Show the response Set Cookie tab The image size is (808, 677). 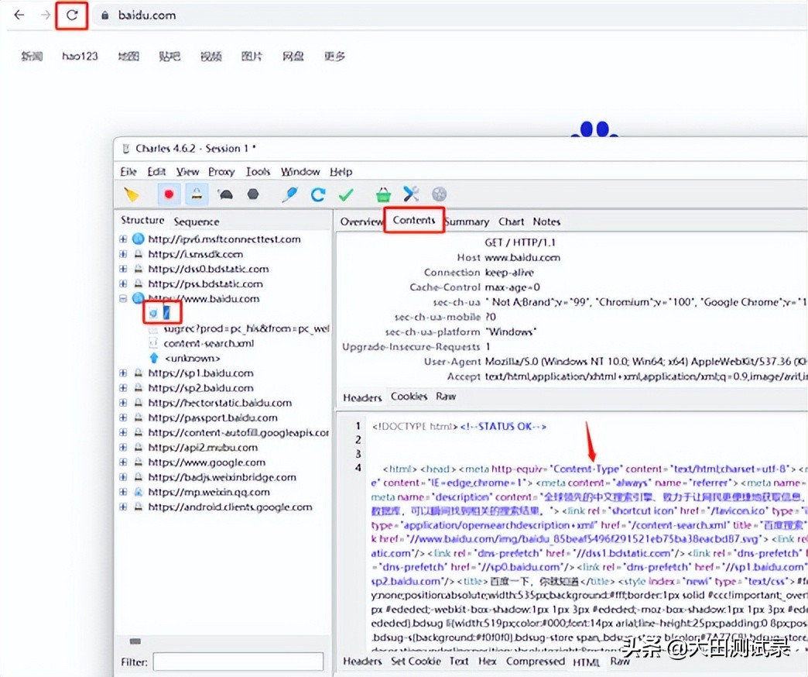tap(416, 661)
